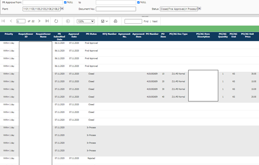This screenshot has width=259, height=165.
Task: Click the parameter pane splitter handle
Action: tap(145, 16)
